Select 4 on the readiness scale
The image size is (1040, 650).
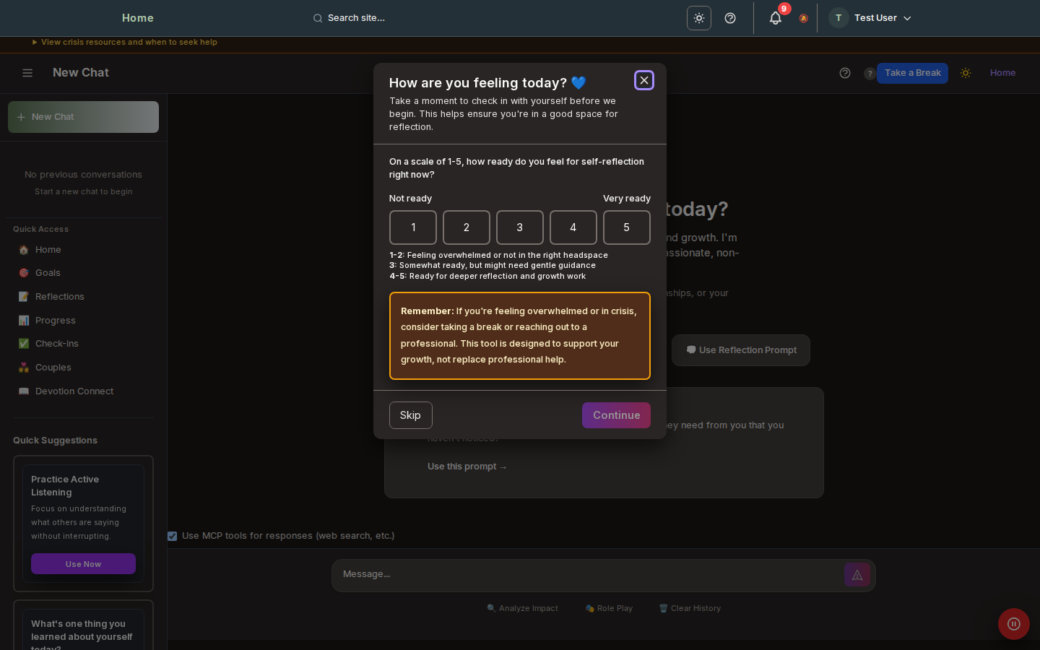pos(573,227)
